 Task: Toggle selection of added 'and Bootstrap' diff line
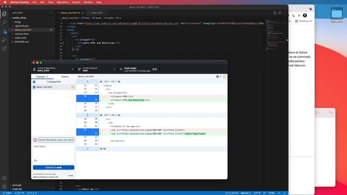pyautogui.click(x=87, y=100)
